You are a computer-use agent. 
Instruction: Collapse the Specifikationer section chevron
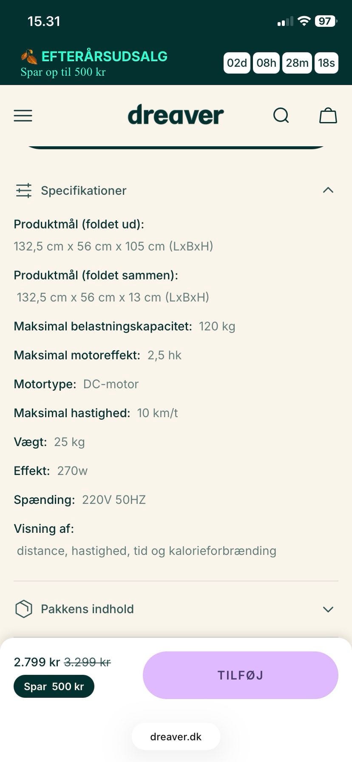click(328, 190)
